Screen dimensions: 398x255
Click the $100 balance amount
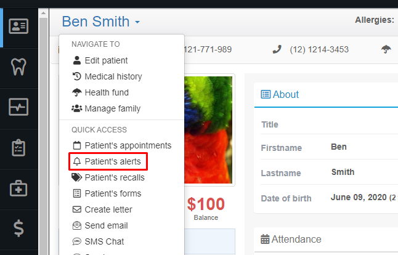206,204
